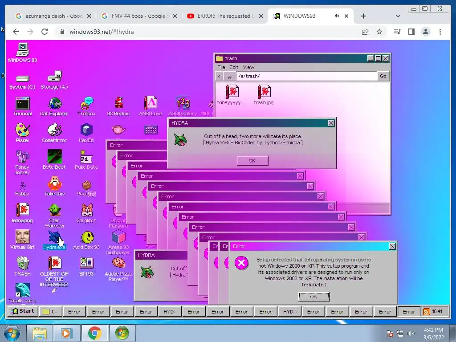Open Edit menu in trash window
The image size is (456, 342).
coord(234,67)
